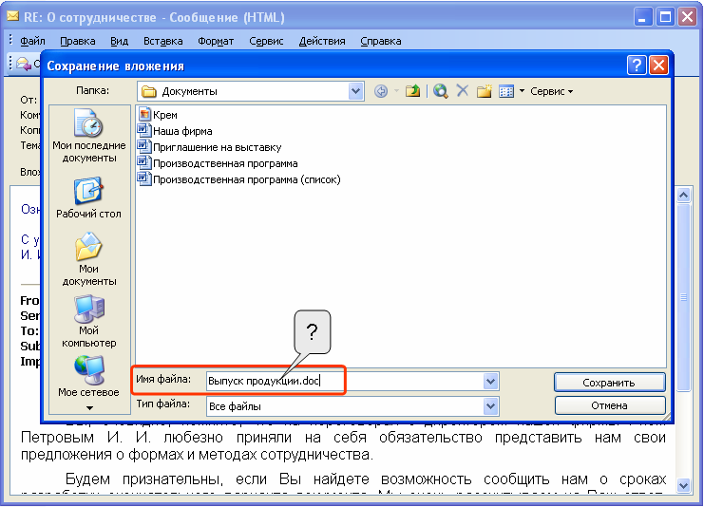Click the Delete (X) toolbar icon

pyautogui.click(x=463, y=91)
